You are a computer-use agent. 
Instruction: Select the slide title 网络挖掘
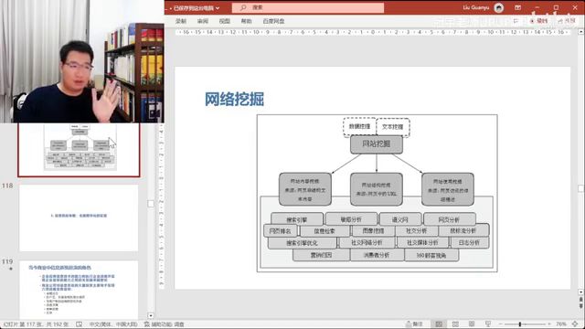[234, 100]
